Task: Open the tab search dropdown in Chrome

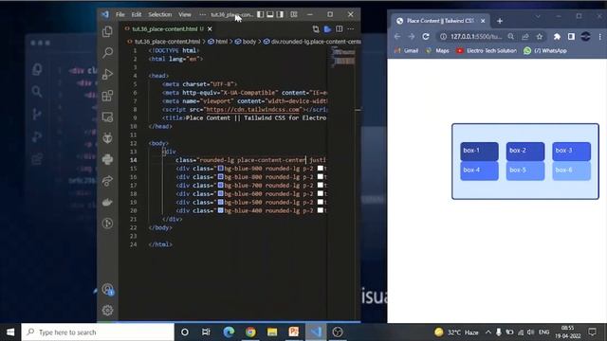Action: pyautogui.click(x=538, y=16)
